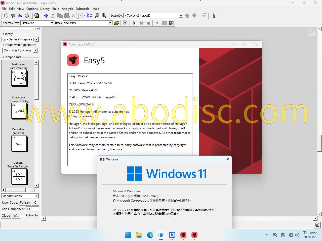Open the Medium Icons size dropdown

(x=36, y=196)
